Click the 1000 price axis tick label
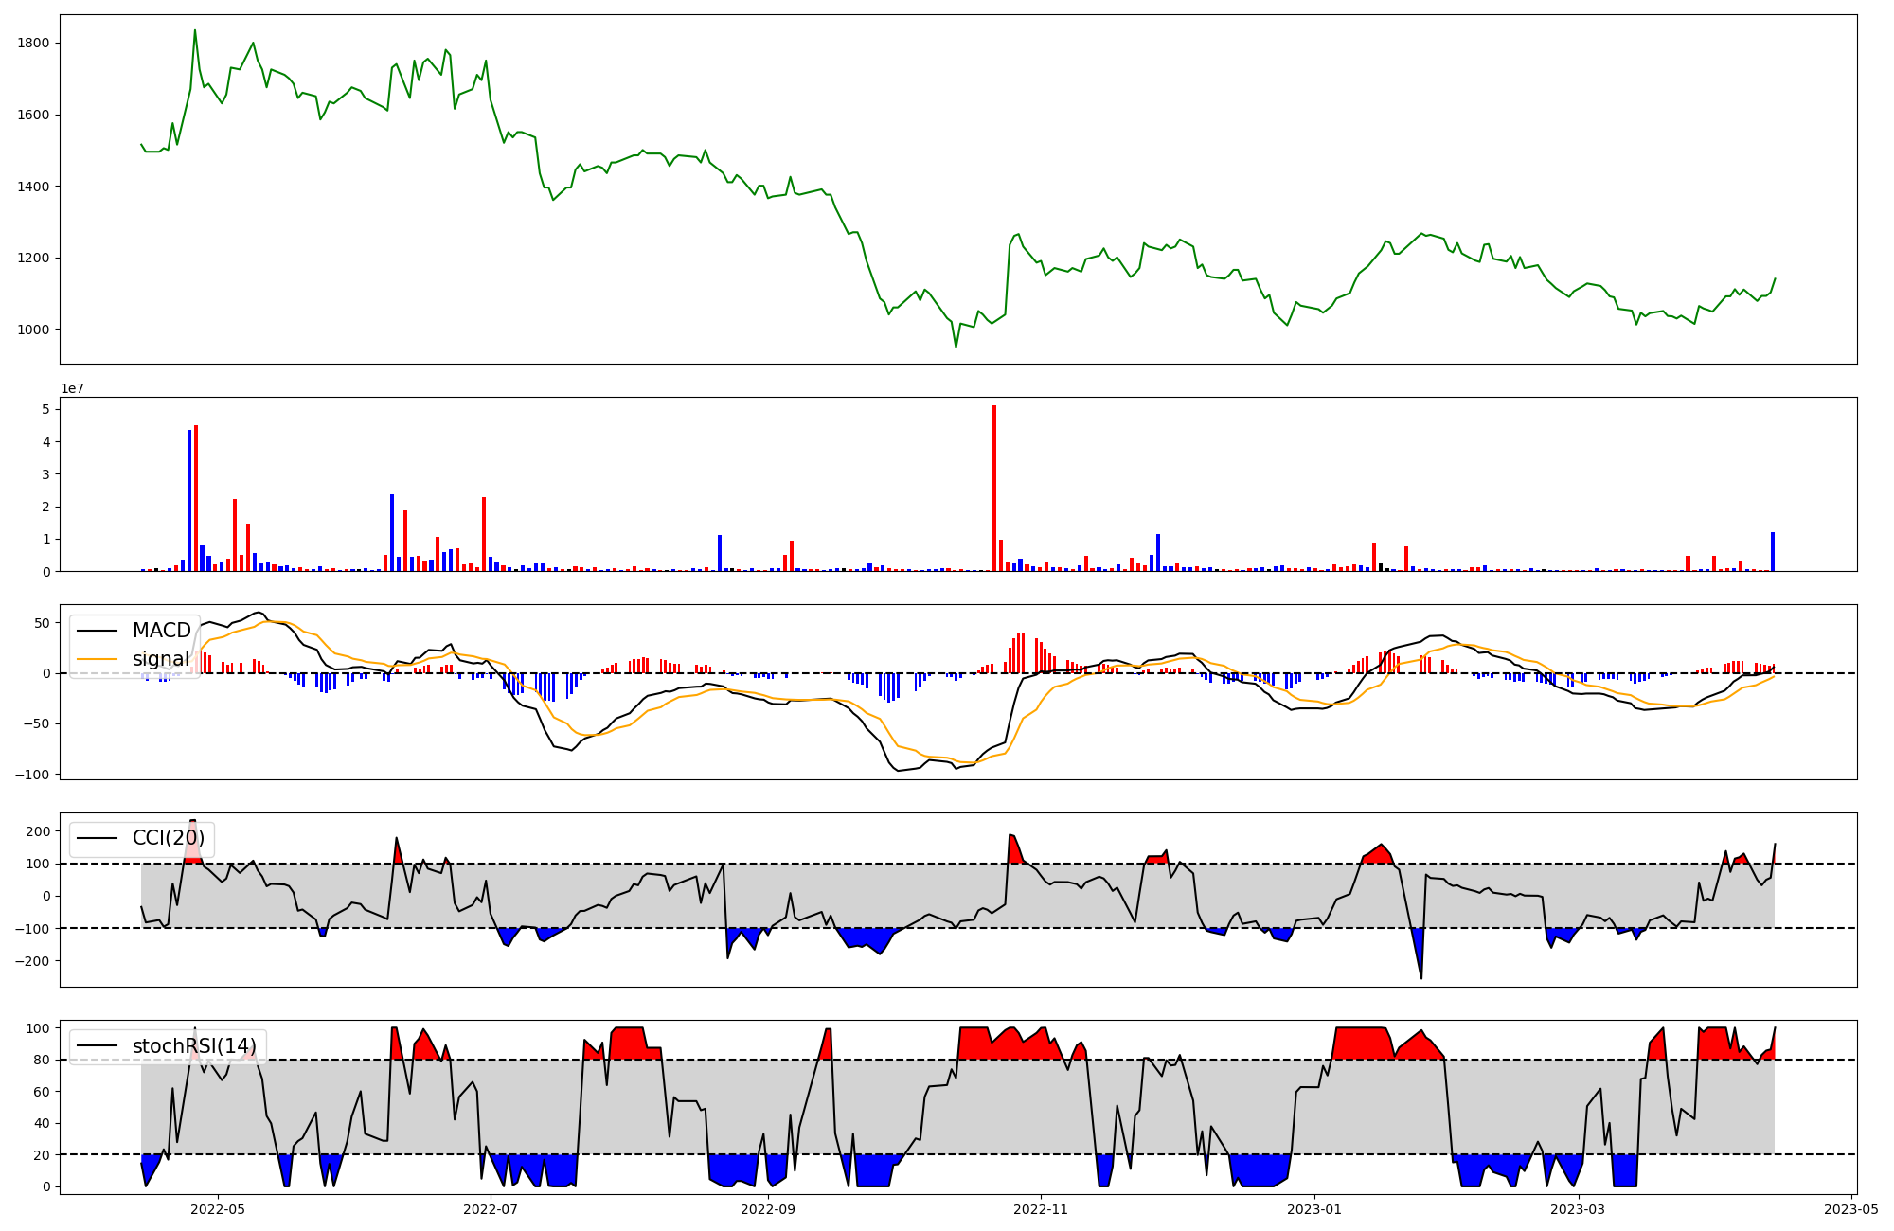Screen dimensions: 1894x1231 coord(33,330)
